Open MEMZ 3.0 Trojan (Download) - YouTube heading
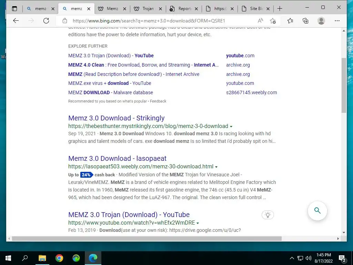The image size is (353, 265). click(x=129, y=215)
